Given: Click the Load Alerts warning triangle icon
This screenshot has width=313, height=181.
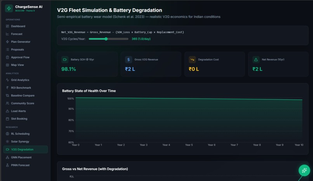Looking at the screenshot, I should pyautogui.click(x=7, y=111).
